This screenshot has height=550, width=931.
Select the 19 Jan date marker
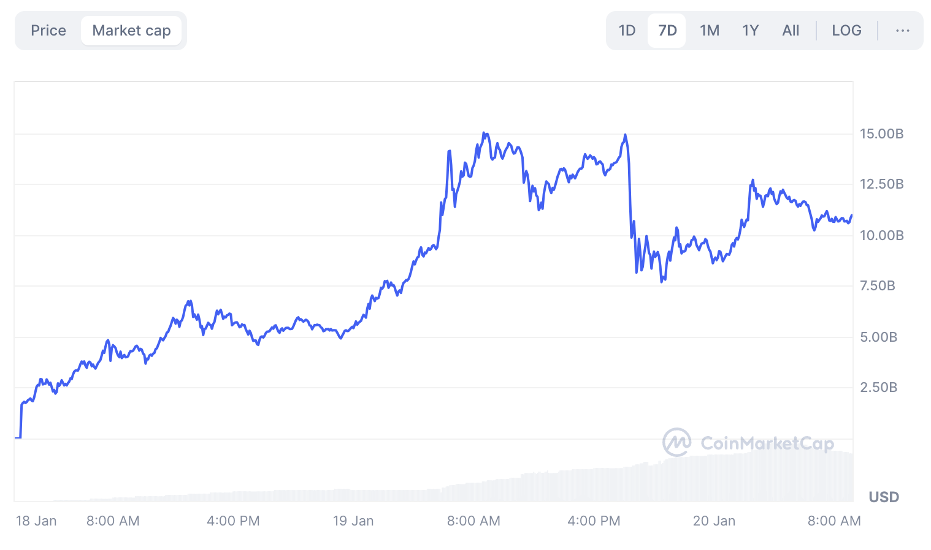coord(353,521)
